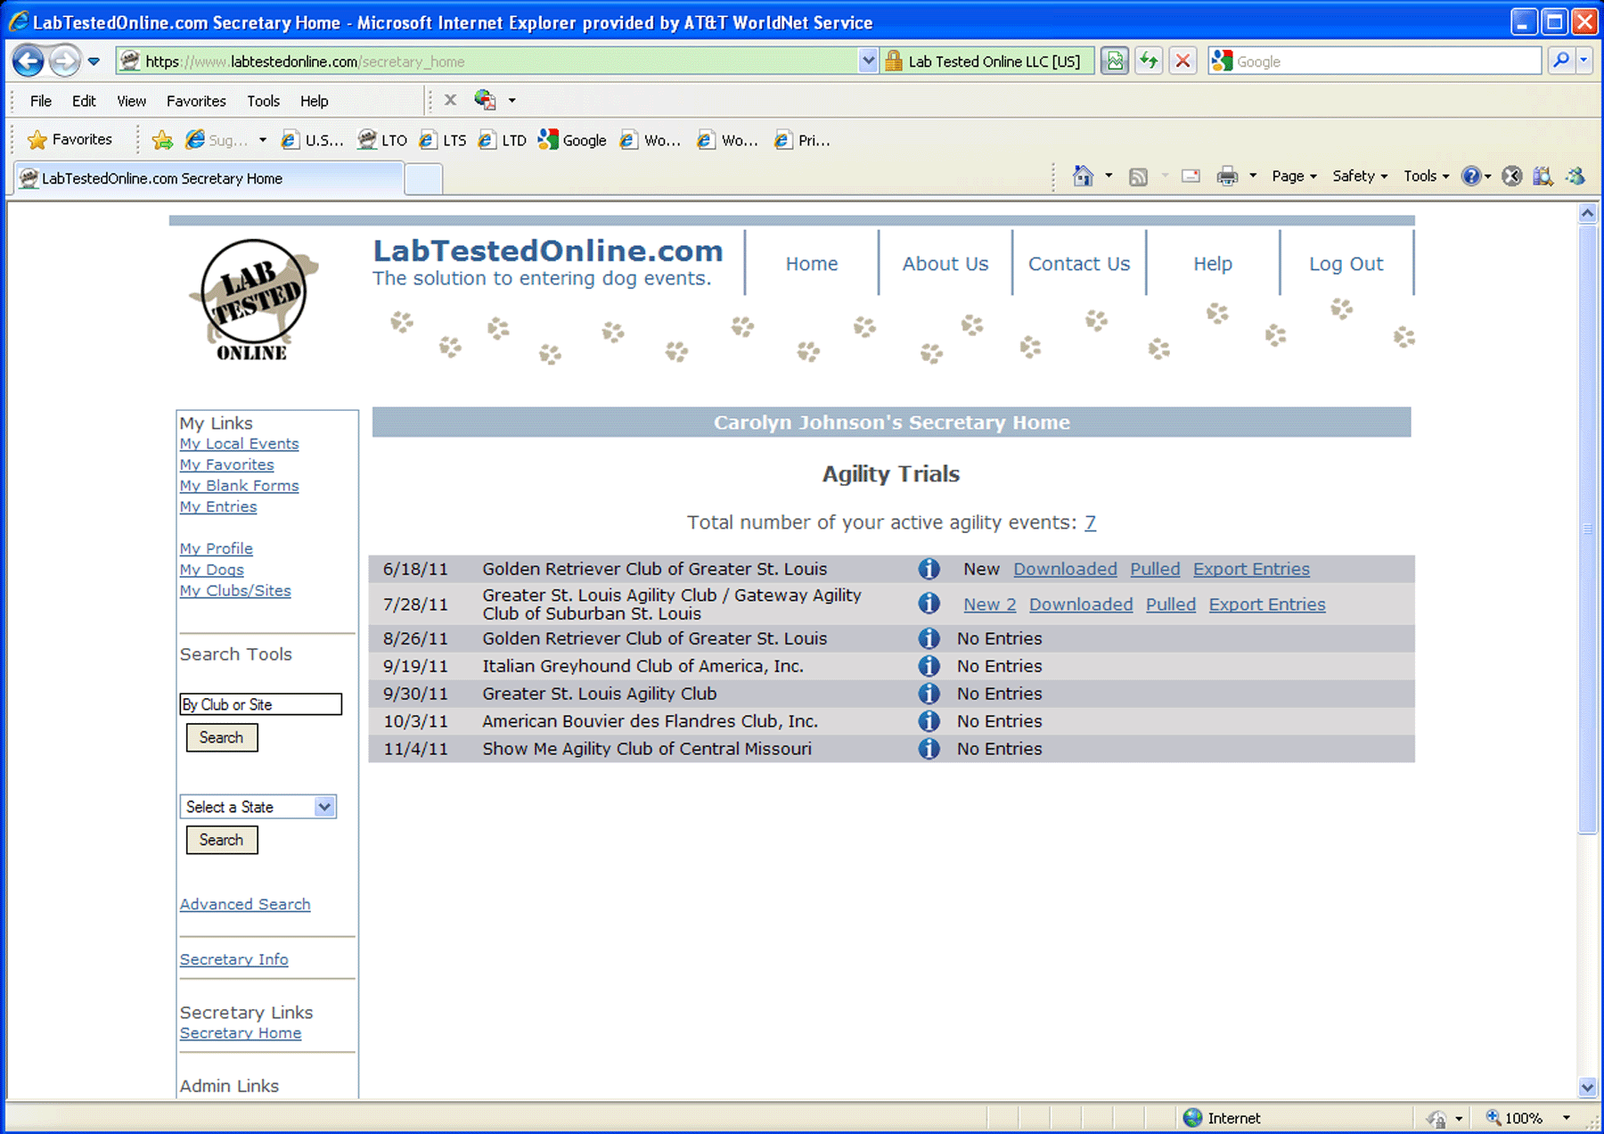
Task: Open the My Dogs sidebar link
Action: click(211, 570)
